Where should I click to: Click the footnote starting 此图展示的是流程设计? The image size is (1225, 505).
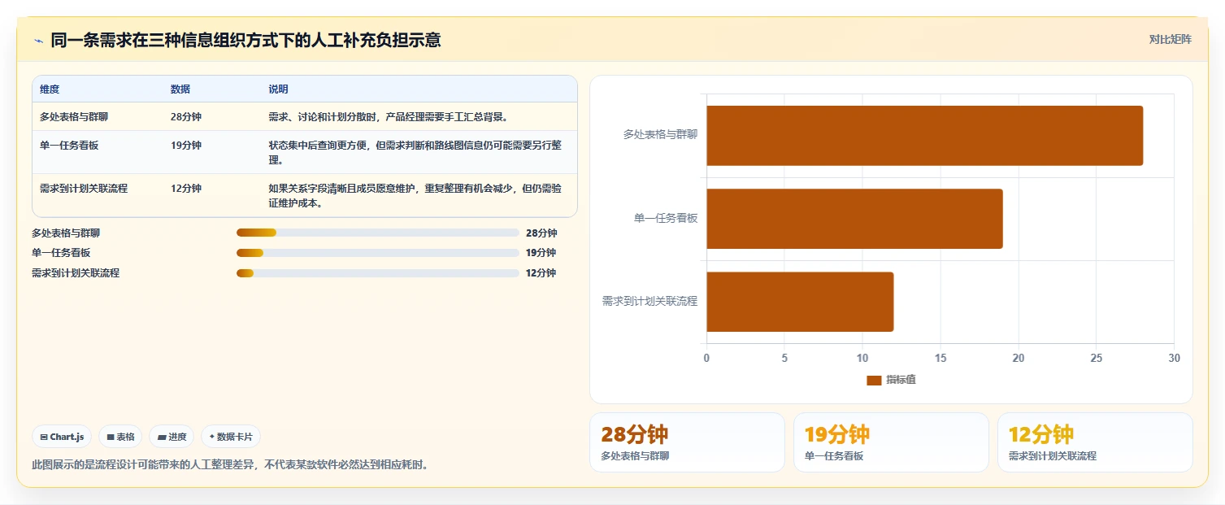(230, 465)
